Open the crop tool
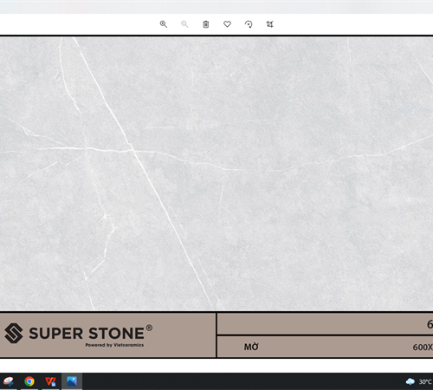The width and height of the screenshot is (433, 390). pos(269,24)
